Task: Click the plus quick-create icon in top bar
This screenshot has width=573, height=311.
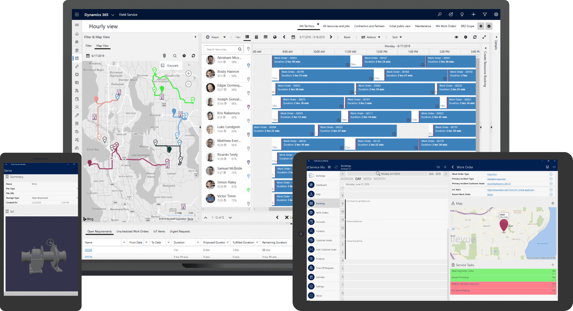Action: click(x=473, y=14)
